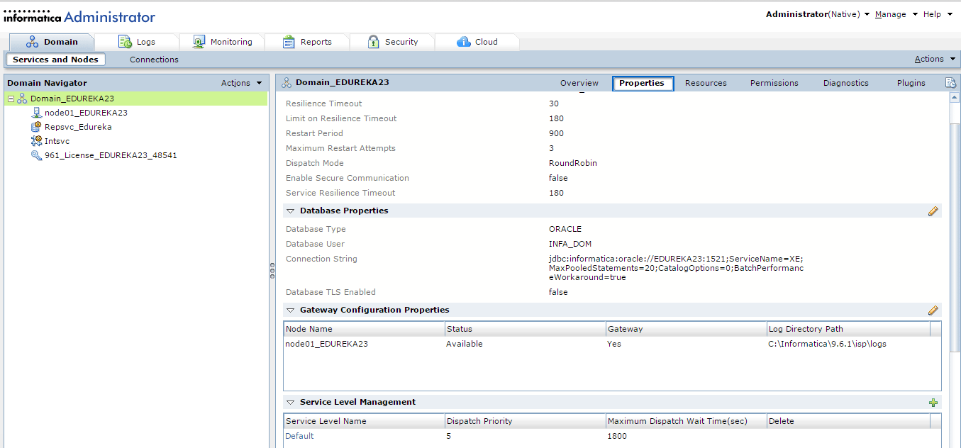Collapse the Gateway Configuration Properties section
This screenshot has height=448, width=961.
click(x=290, y=310)
